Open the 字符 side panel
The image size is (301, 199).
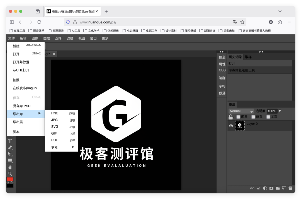coord(222,86)
